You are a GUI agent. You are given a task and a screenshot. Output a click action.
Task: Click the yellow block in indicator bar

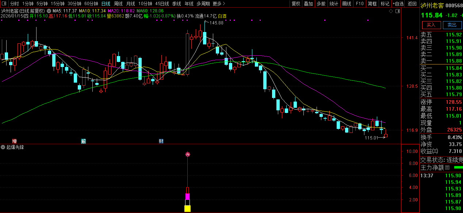[187, 209]
